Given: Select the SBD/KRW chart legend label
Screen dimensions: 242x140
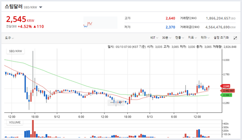Looking at the screenshot, I should coord(16,51).
